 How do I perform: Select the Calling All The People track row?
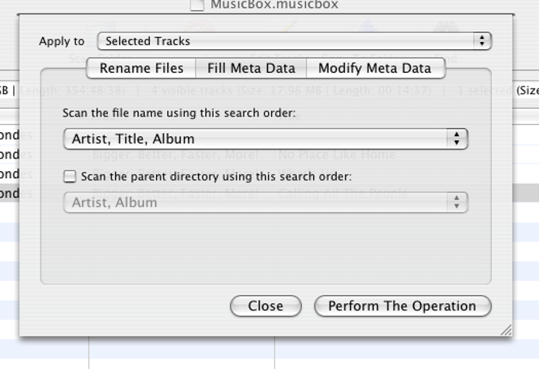343,193
